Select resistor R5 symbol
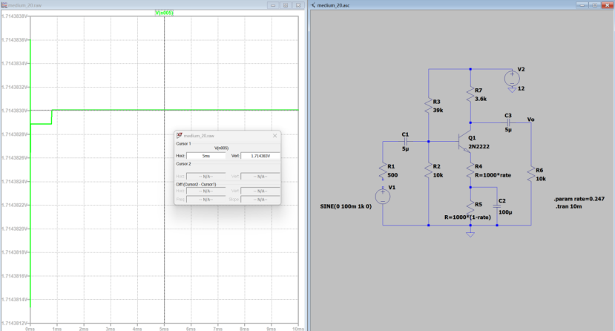615x331 pixels. pyautogui.click(x=470, y=209)
